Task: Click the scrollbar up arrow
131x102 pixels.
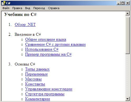Action: 128,13
